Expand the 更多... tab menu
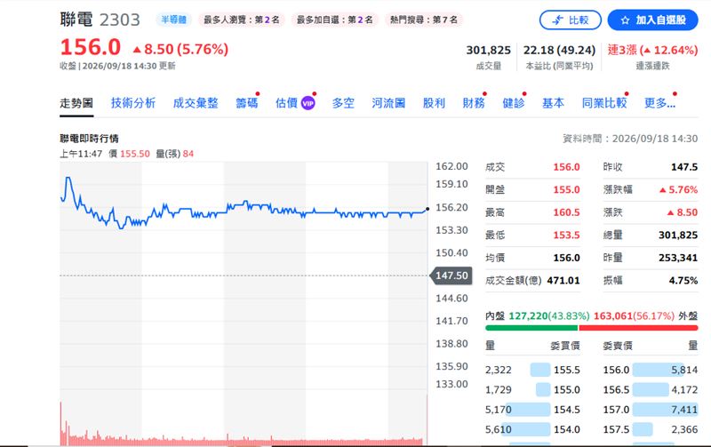Viewport: 711px width, 447px height. (x=659, y=103)
